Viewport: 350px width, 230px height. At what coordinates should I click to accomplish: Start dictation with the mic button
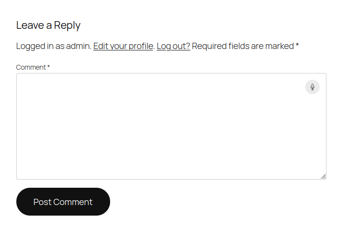click(312, 87)
